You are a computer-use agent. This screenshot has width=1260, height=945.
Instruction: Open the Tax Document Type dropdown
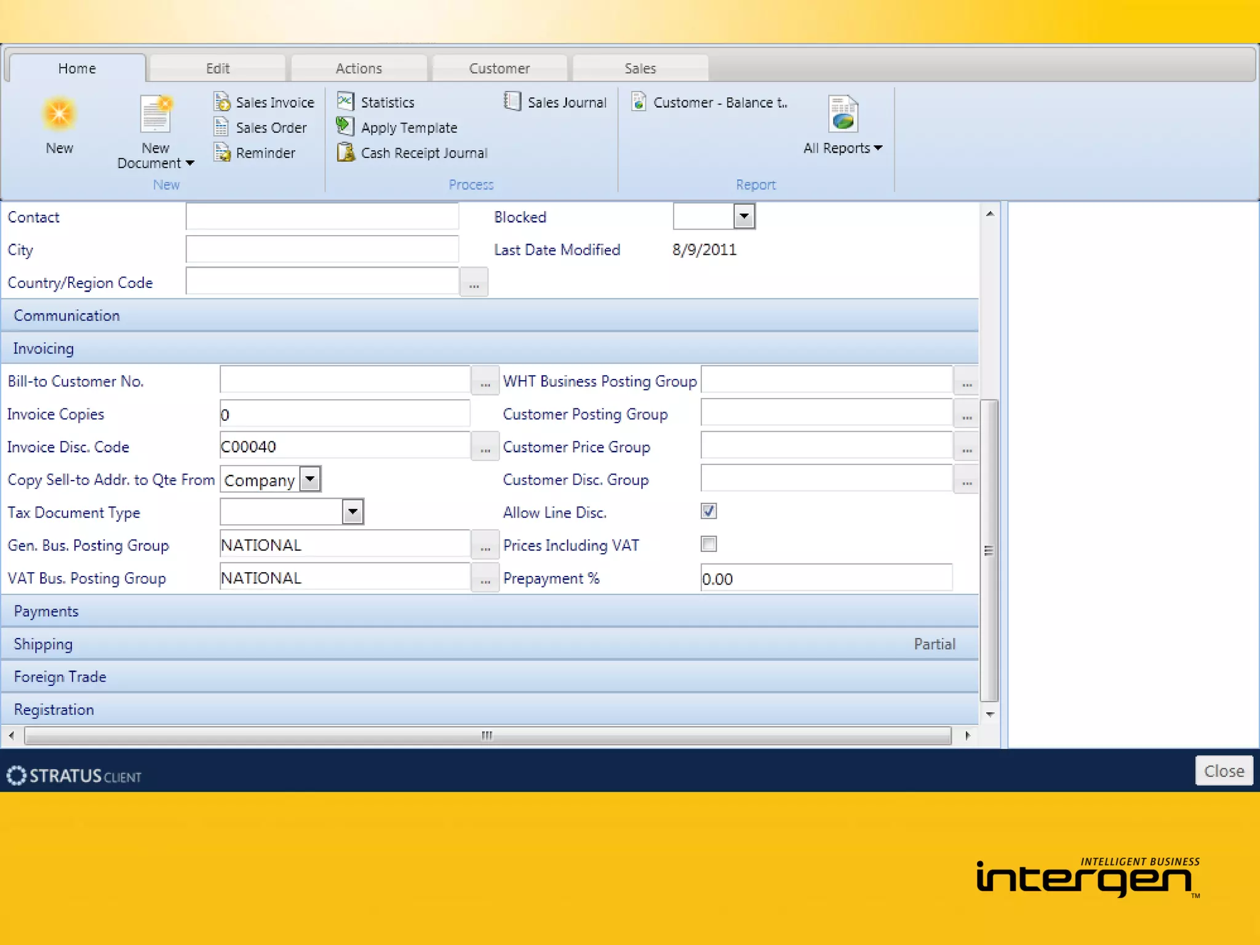tap(353, 512)
